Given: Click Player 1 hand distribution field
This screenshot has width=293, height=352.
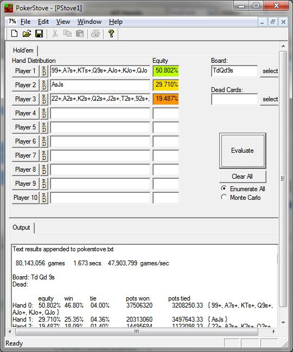Looking at the screenshot, I should (100, 71).
